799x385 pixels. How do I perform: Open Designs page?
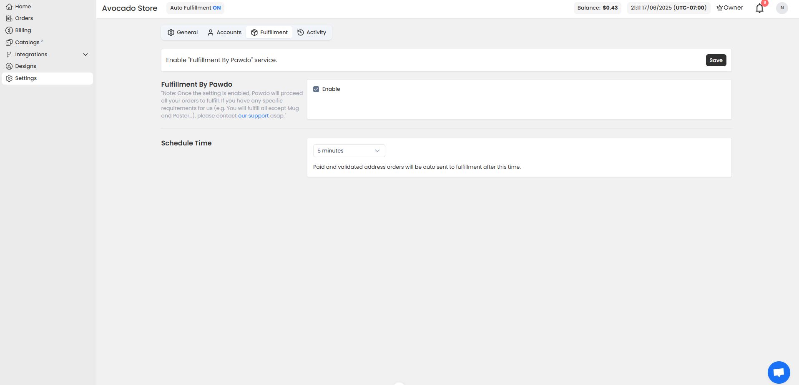47,66
